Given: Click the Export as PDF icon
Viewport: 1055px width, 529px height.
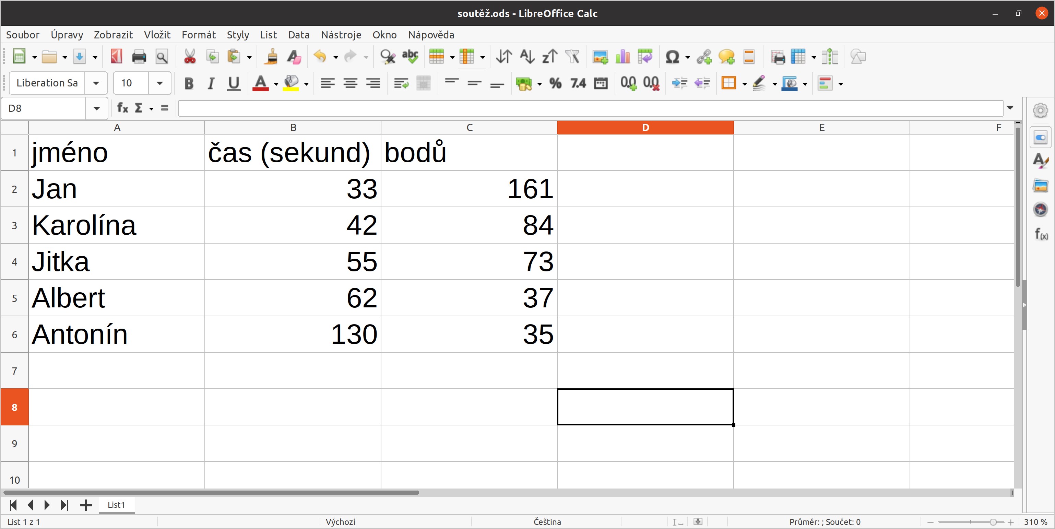Looking at the screenshot, I should [x=116, y=57].
